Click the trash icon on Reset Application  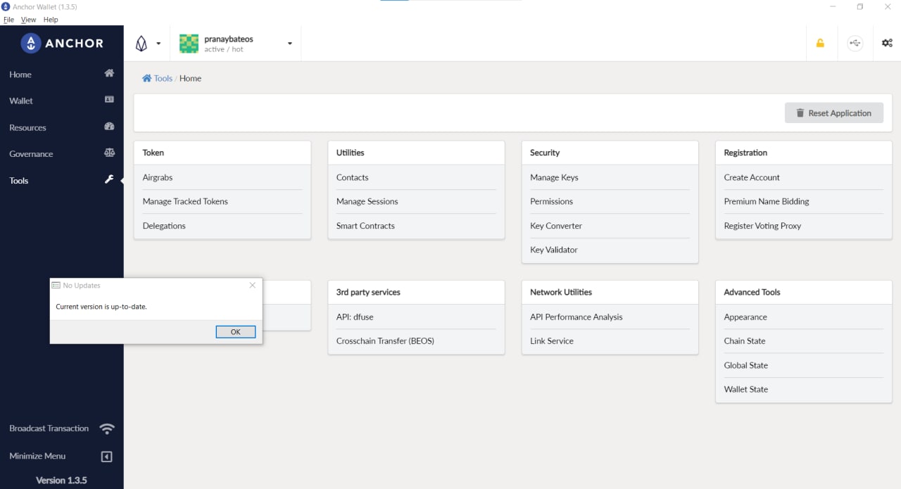(800, 113)
